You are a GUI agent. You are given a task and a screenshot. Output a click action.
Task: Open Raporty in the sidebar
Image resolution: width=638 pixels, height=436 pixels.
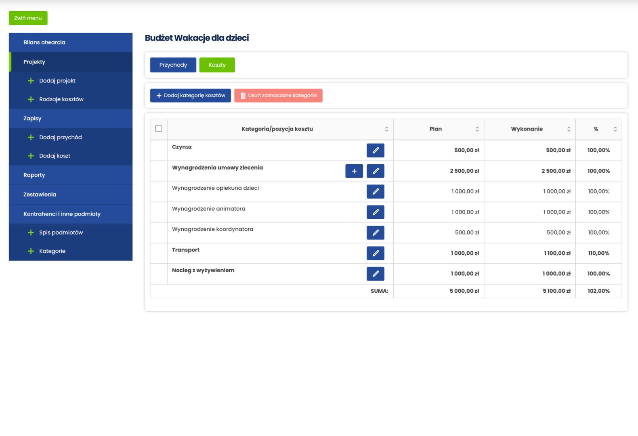[x=34, y=175]
